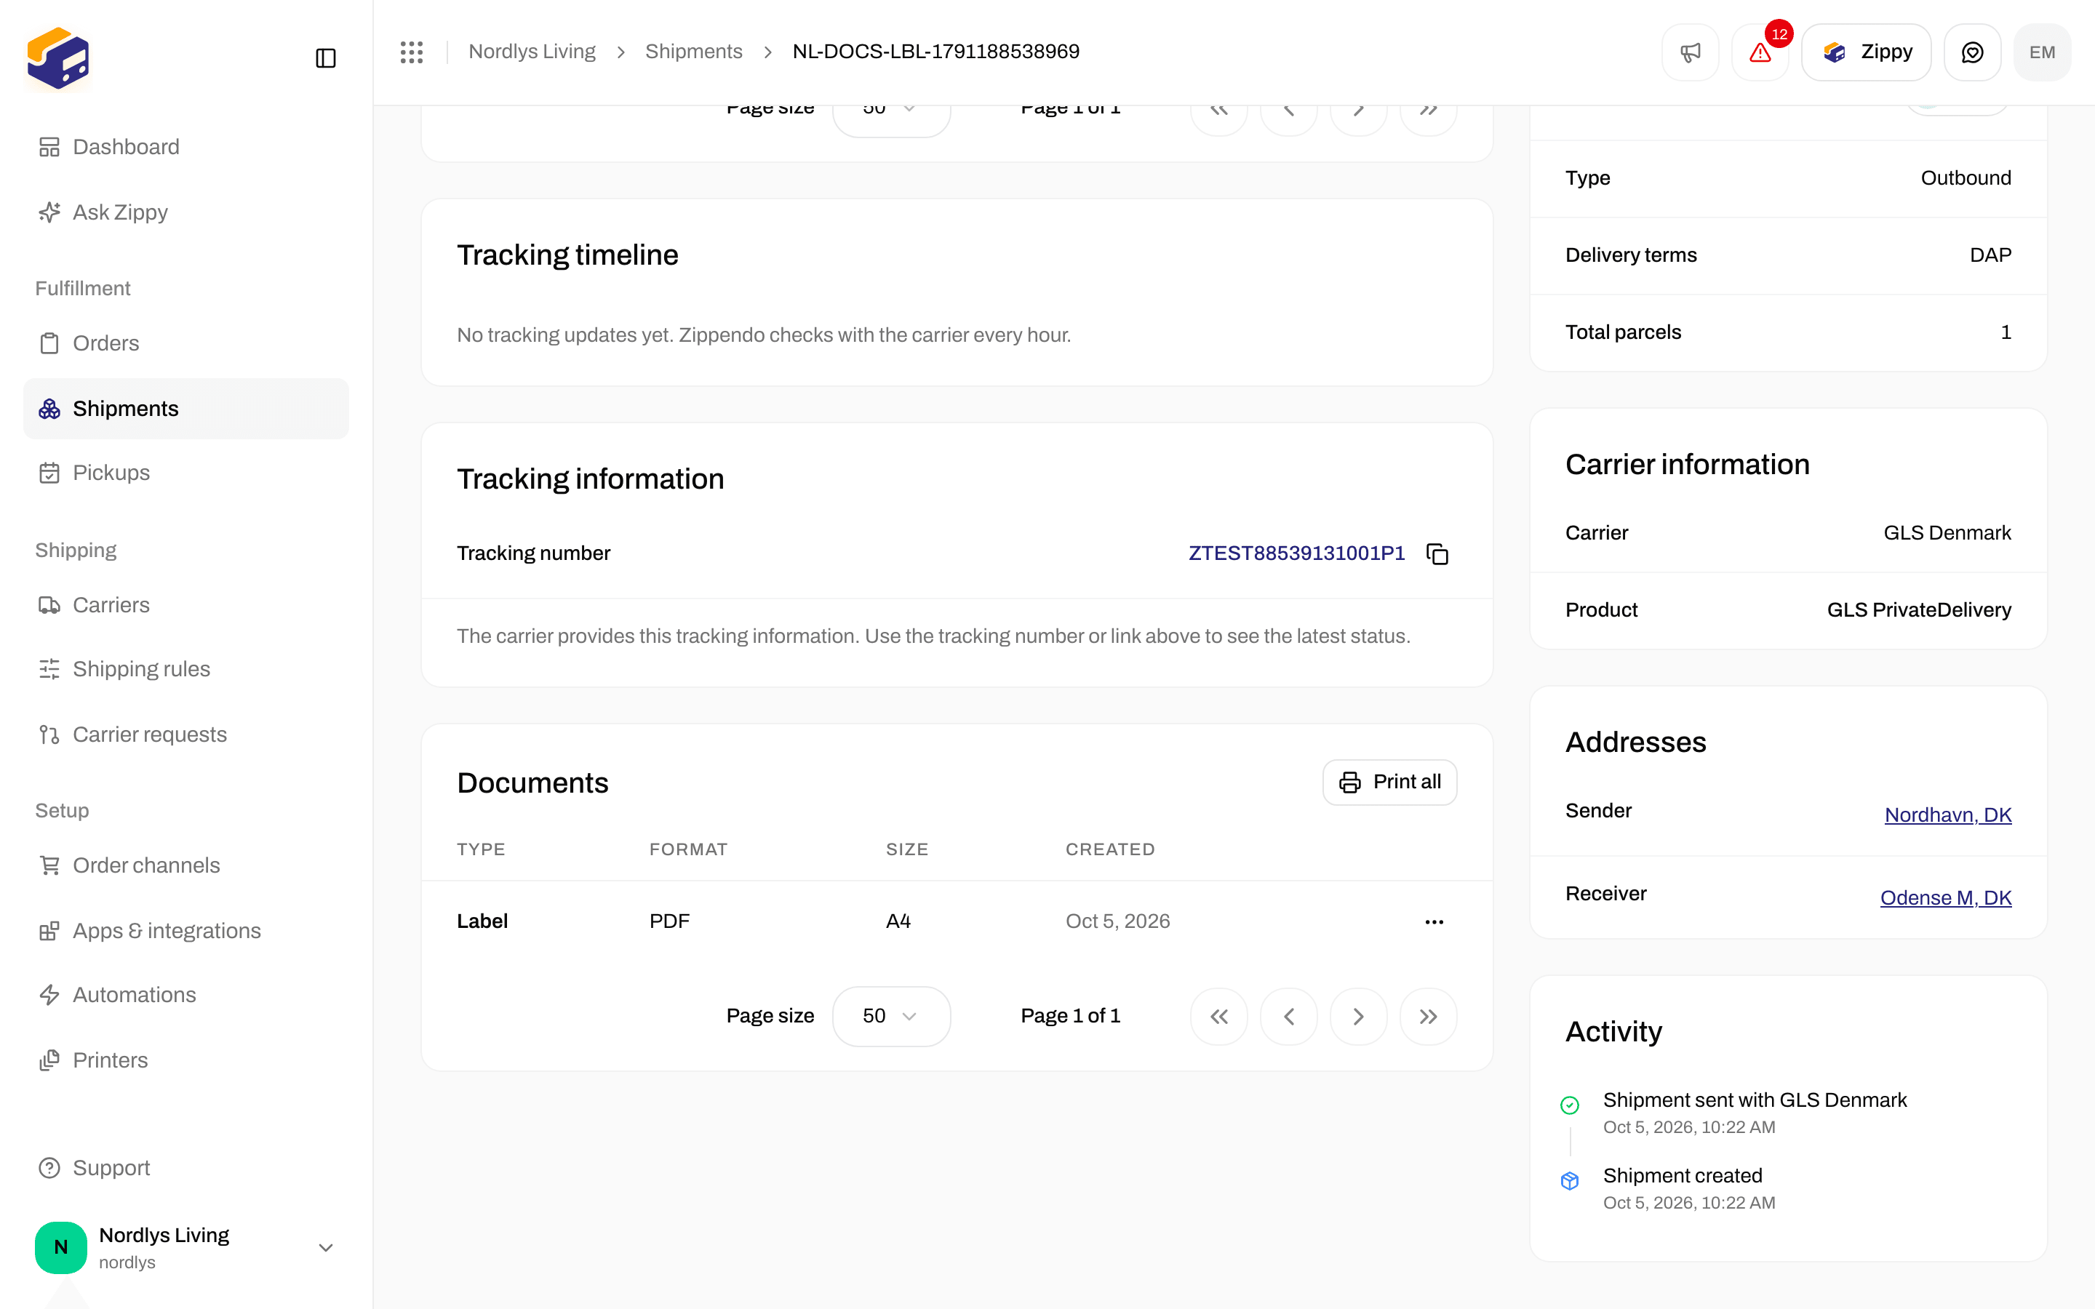Open the EM user avatar

(2042, 52)
